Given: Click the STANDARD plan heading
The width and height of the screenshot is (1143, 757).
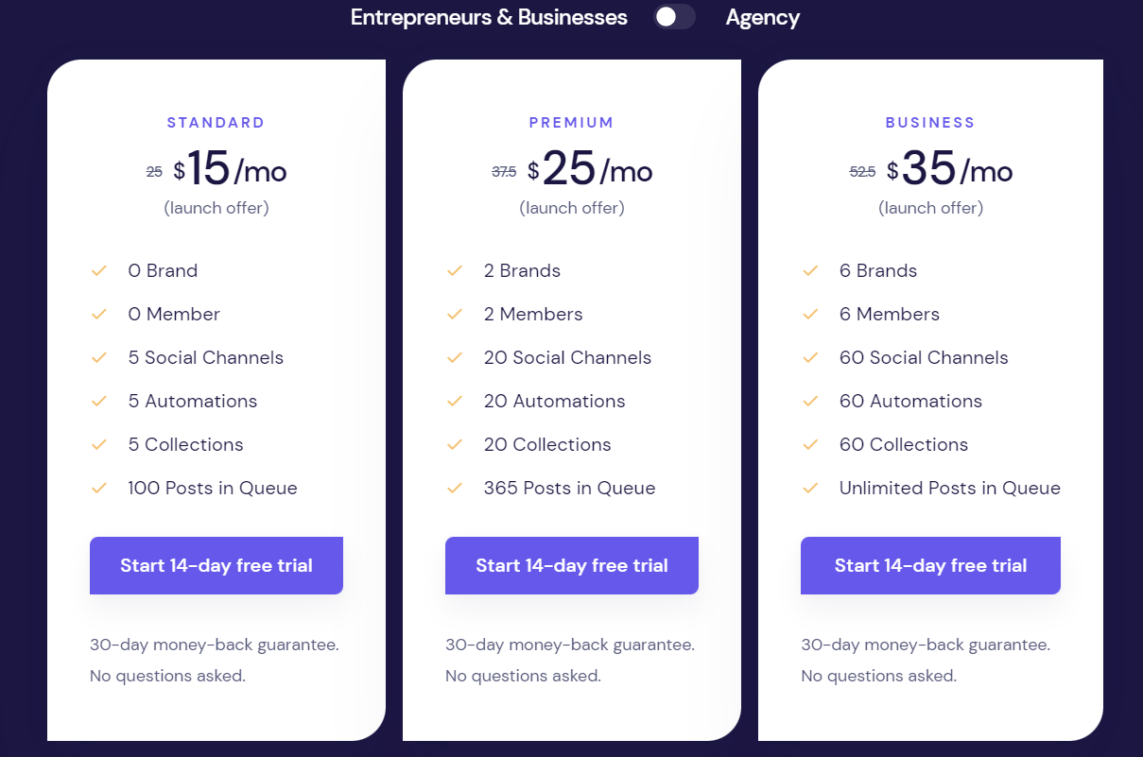Looking at the screenshot, I should [x=216, y=123].
